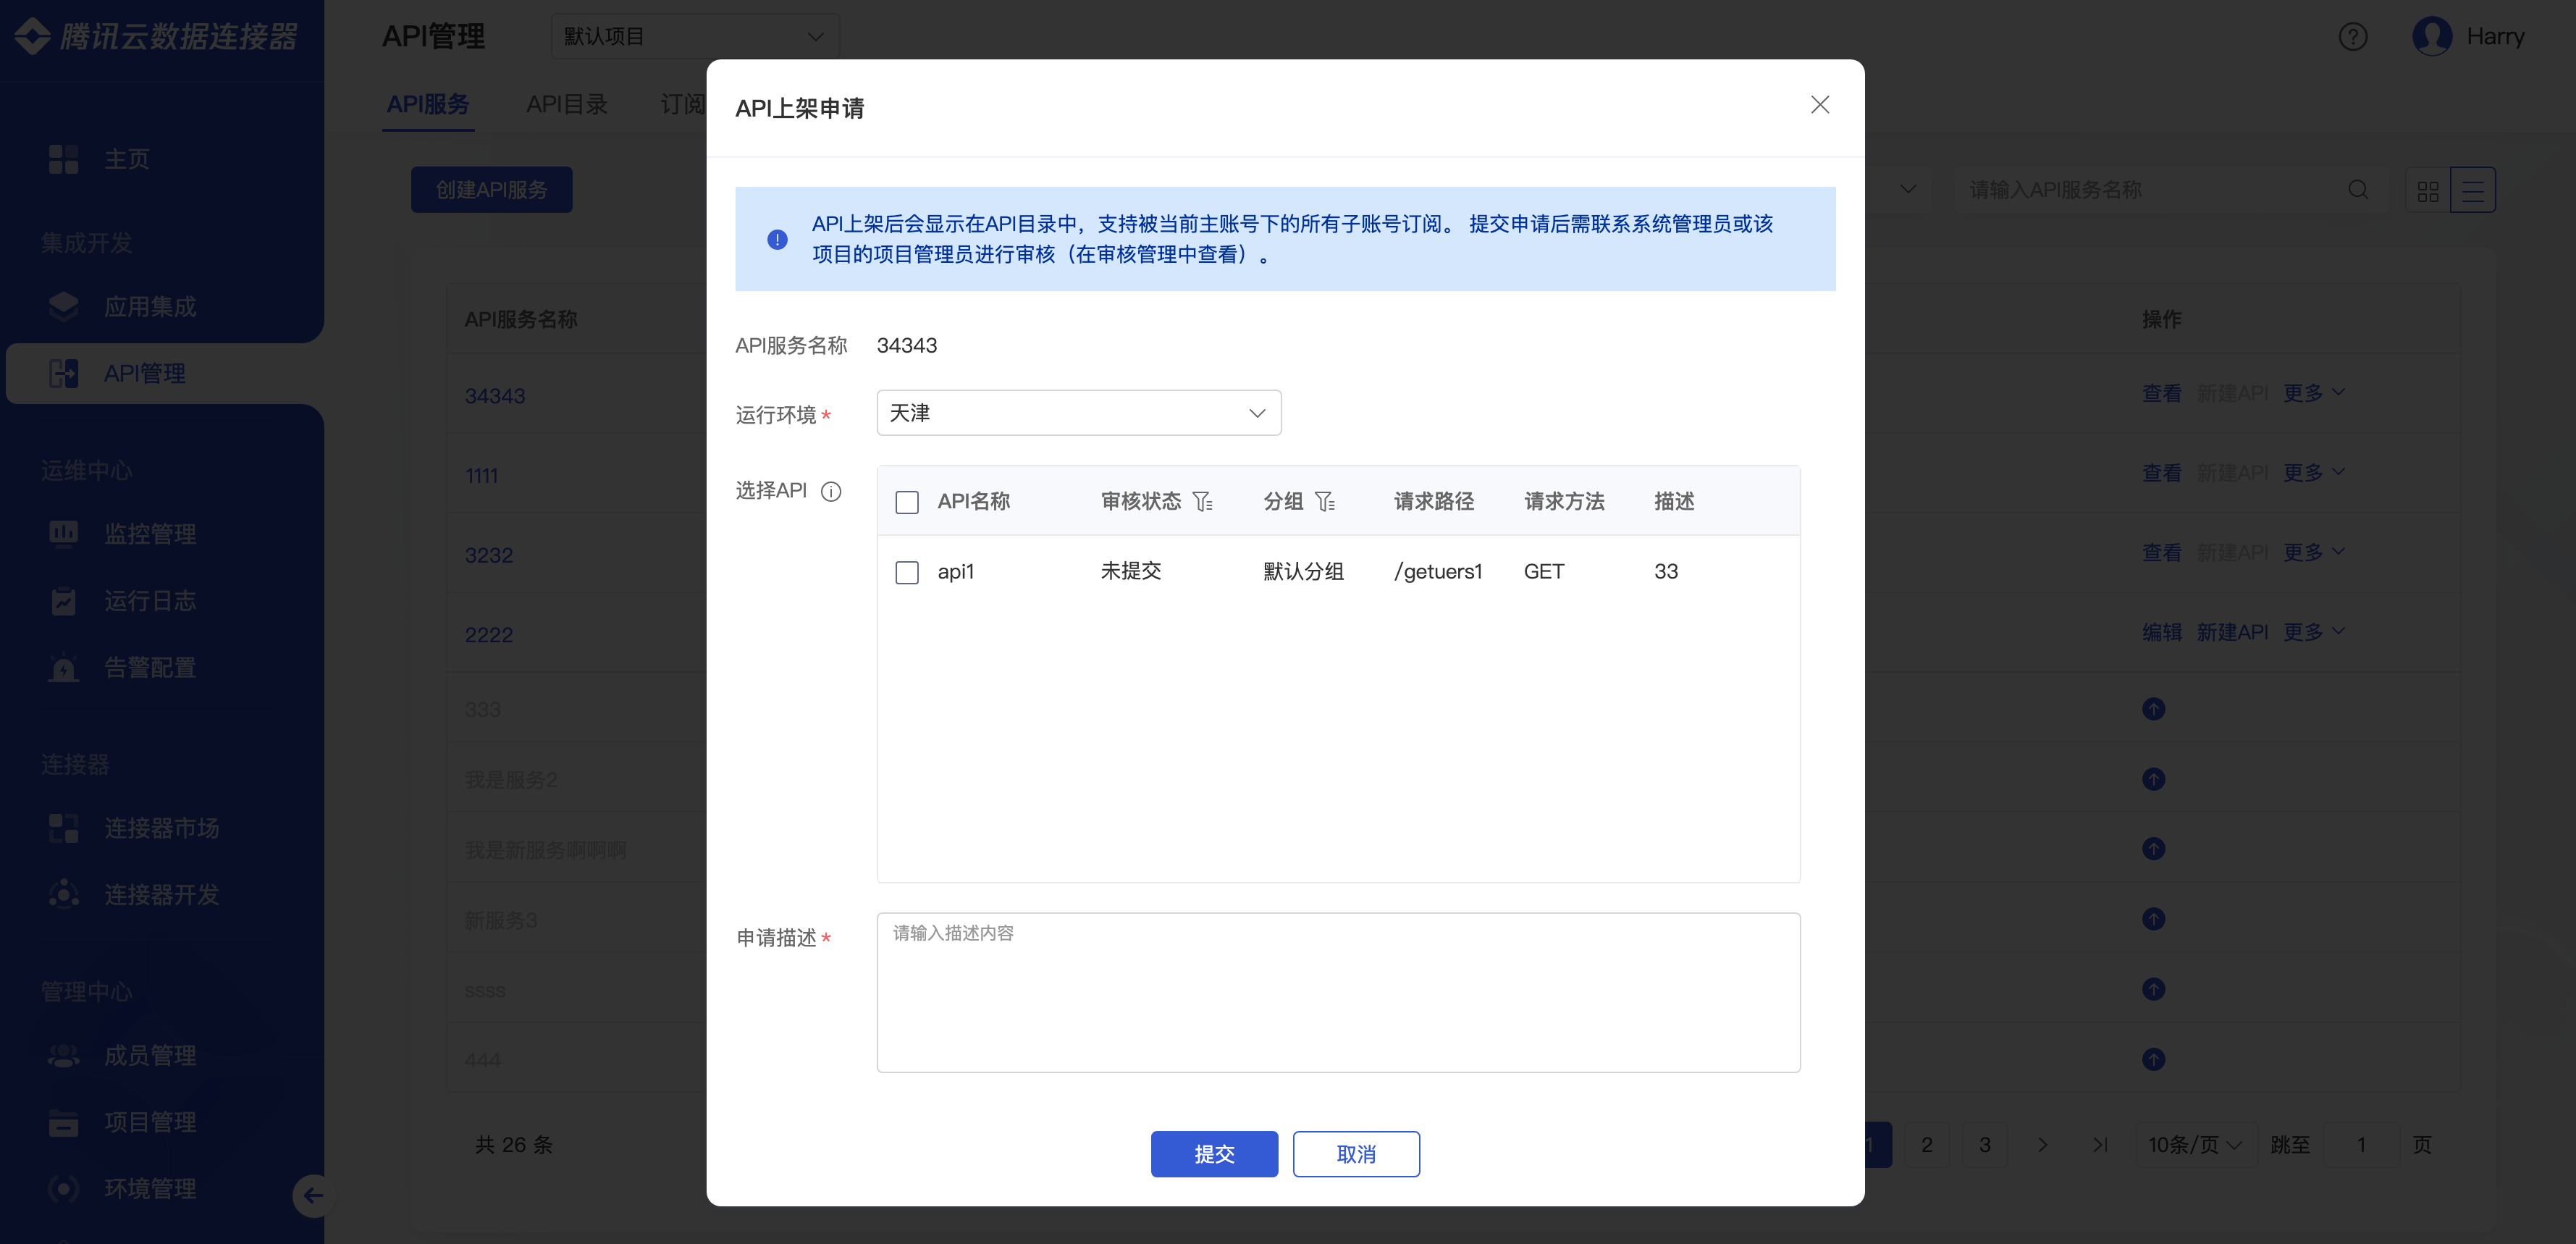
Task: Click the info icon next to 选择API
Action: click(x=831, y=491)
